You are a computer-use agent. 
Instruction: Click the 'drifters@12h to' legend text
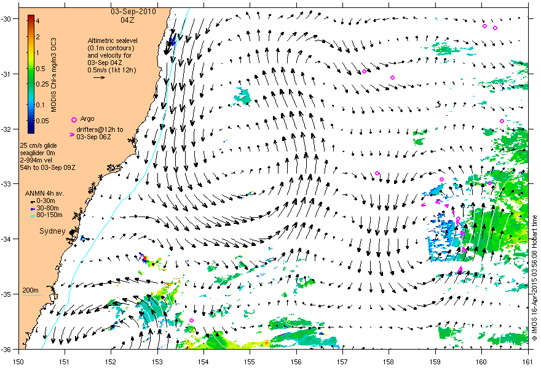[100, 130]
